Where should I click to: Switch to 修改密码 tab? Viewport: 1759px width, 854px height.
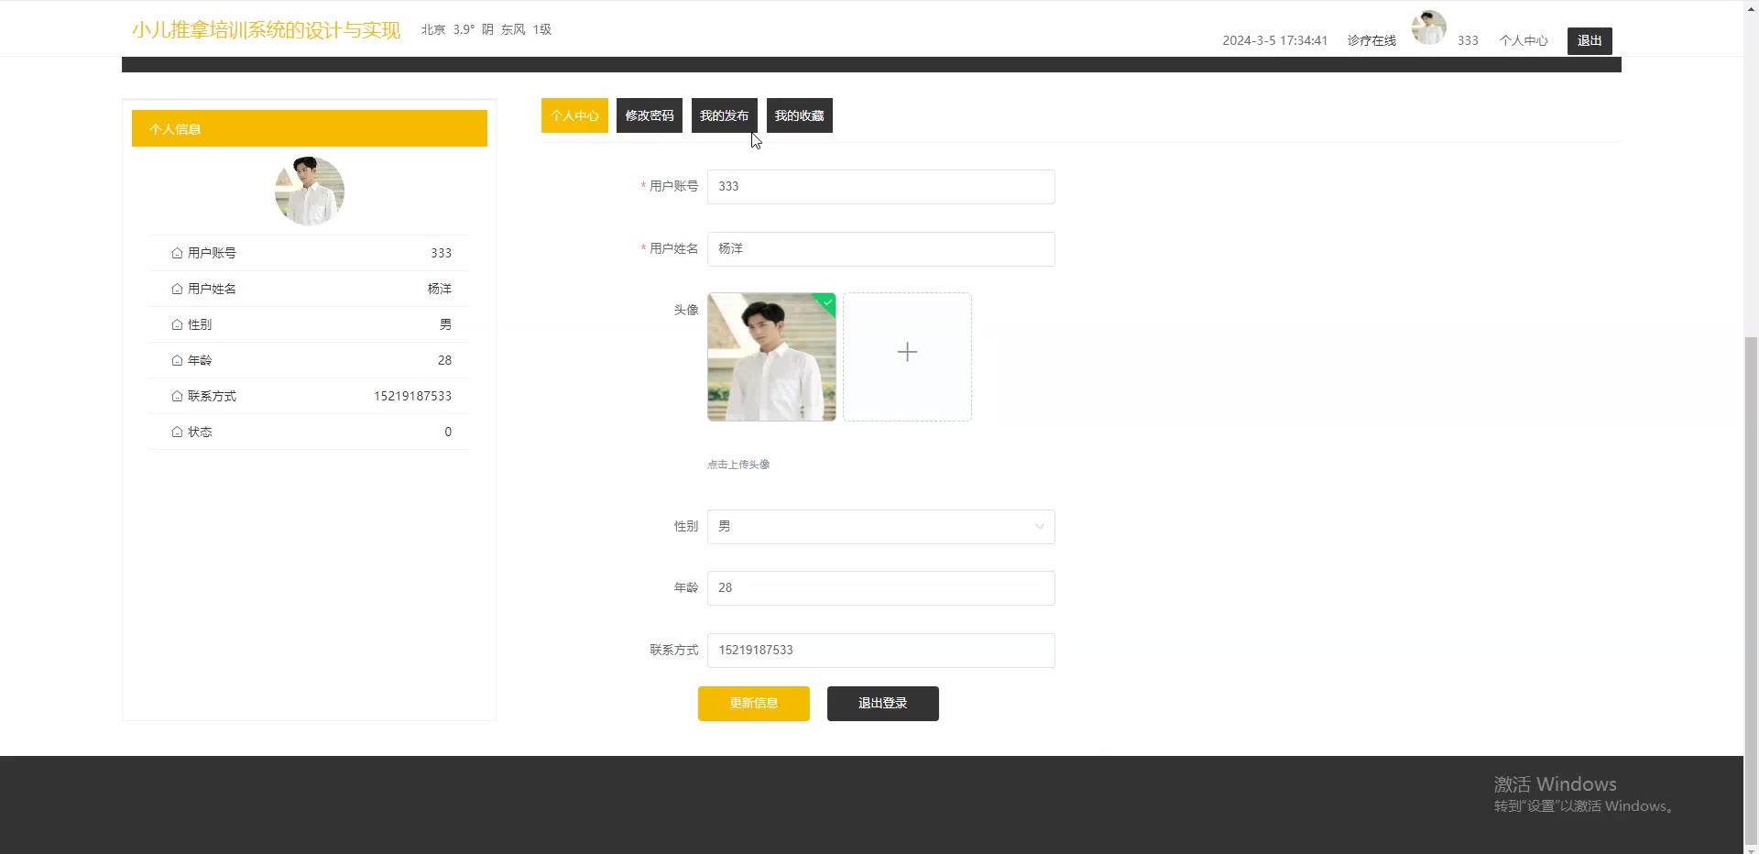tap(650, 115)
